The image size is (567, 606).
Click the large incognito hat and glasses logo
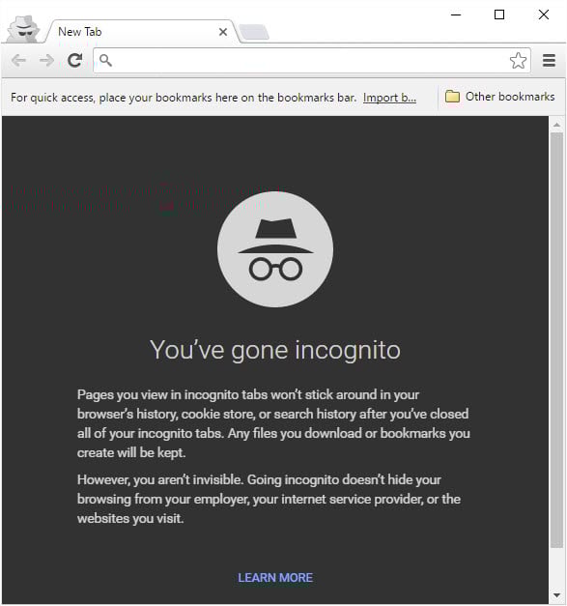(275, 249)
